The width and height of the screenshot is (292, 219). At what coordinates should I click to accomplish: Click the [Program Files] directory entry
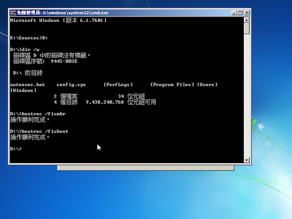(172, 85)
